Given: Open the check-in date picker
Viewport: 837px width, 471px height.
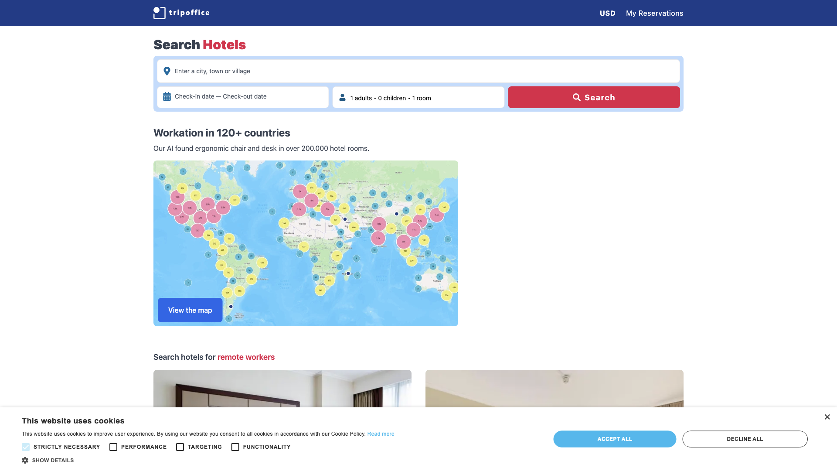Looking at the screenshot, I should (x=242, y=97).
